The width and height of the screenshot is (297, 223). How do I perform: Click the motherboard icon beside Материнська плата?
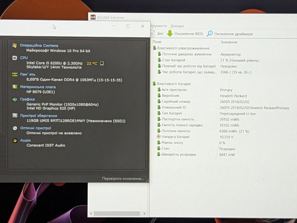(x=15, y=87)
